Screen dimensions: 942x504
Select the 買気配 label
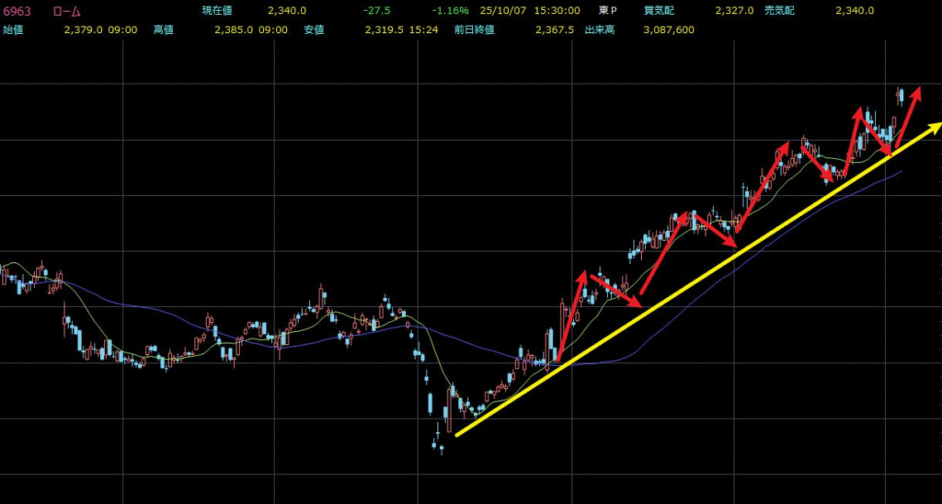click(661, 11)
